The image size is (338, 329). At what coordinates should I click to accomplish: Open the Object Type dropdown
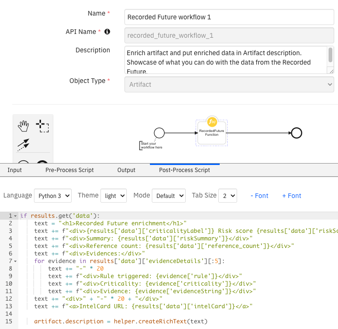(x=229, y=84)
